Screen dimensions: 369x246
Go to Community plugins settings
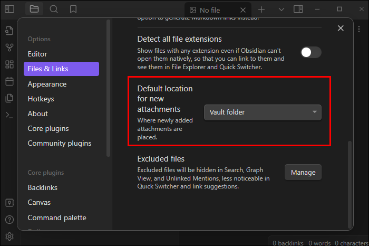pos(60,143)
